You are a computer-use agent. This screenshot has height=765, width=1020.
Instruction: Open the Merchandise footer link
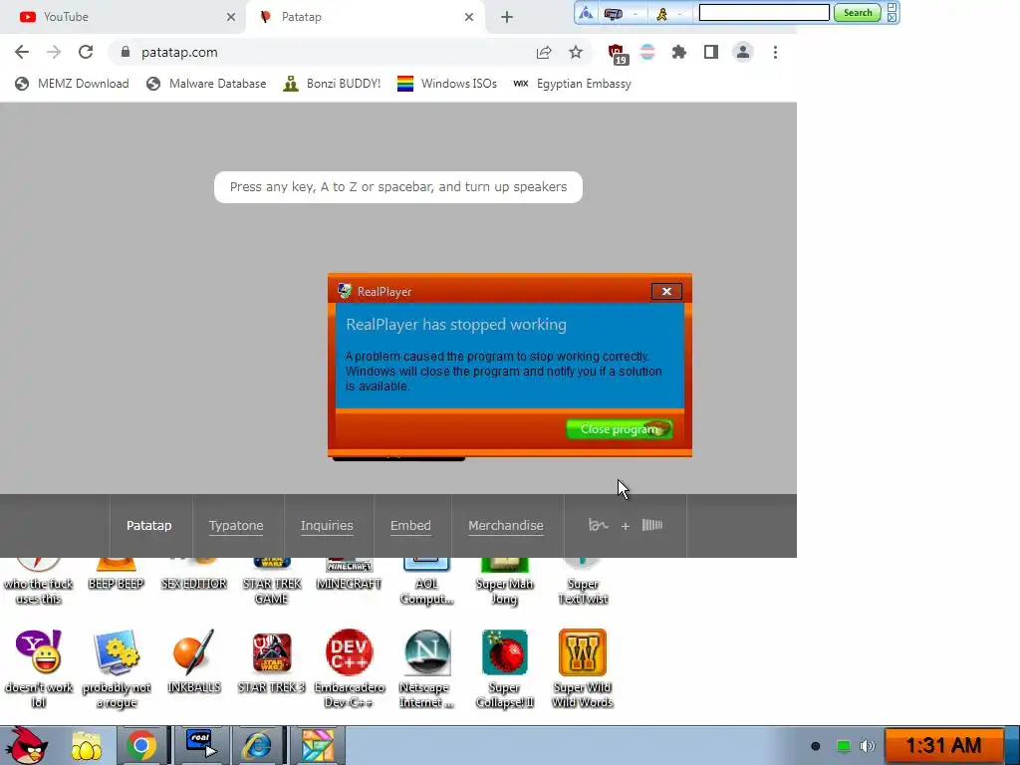tap(505, 526)
